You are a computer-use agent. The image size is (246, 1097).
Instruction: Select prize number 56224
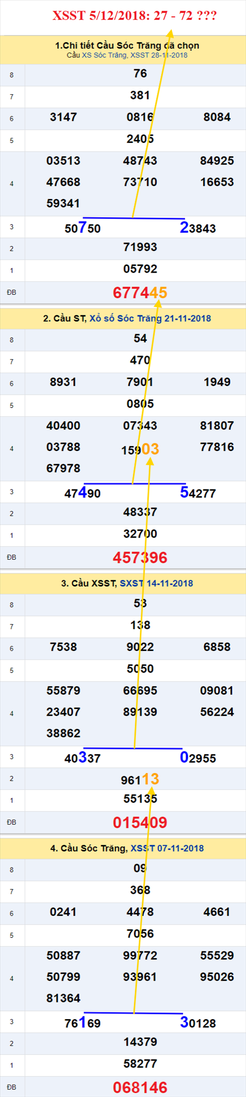(217, 713)
